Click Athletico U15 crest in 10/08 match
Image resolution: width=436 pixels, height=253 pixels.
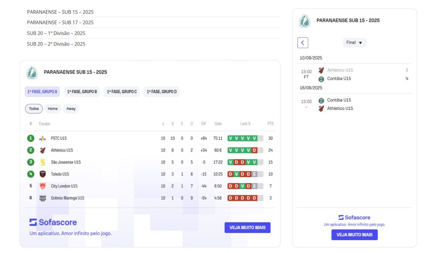point(321,70)
